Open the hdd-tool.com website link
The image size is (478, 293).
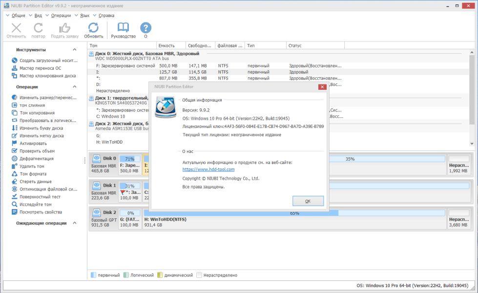pyautogui.click(x=208, y=169)
